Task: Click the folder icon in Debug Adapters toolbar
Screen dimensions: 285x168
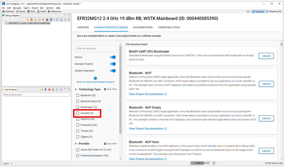Action: click(x=35, y=19)
